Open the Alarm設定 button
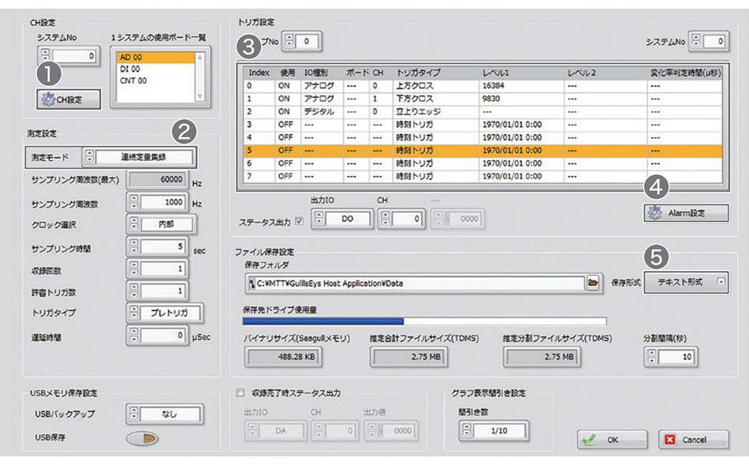Image resolution: width=749 pixels, height=465 pixels. tap(686, 213)
